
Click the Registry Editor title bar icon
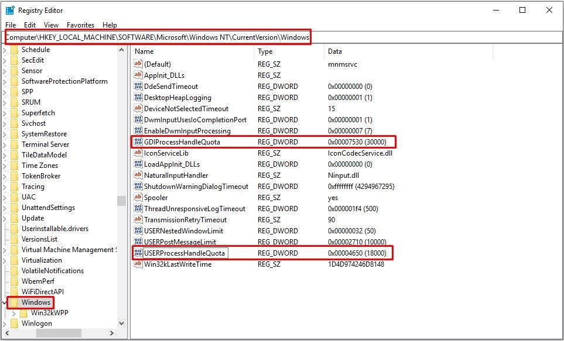click(x=10, y=10)
